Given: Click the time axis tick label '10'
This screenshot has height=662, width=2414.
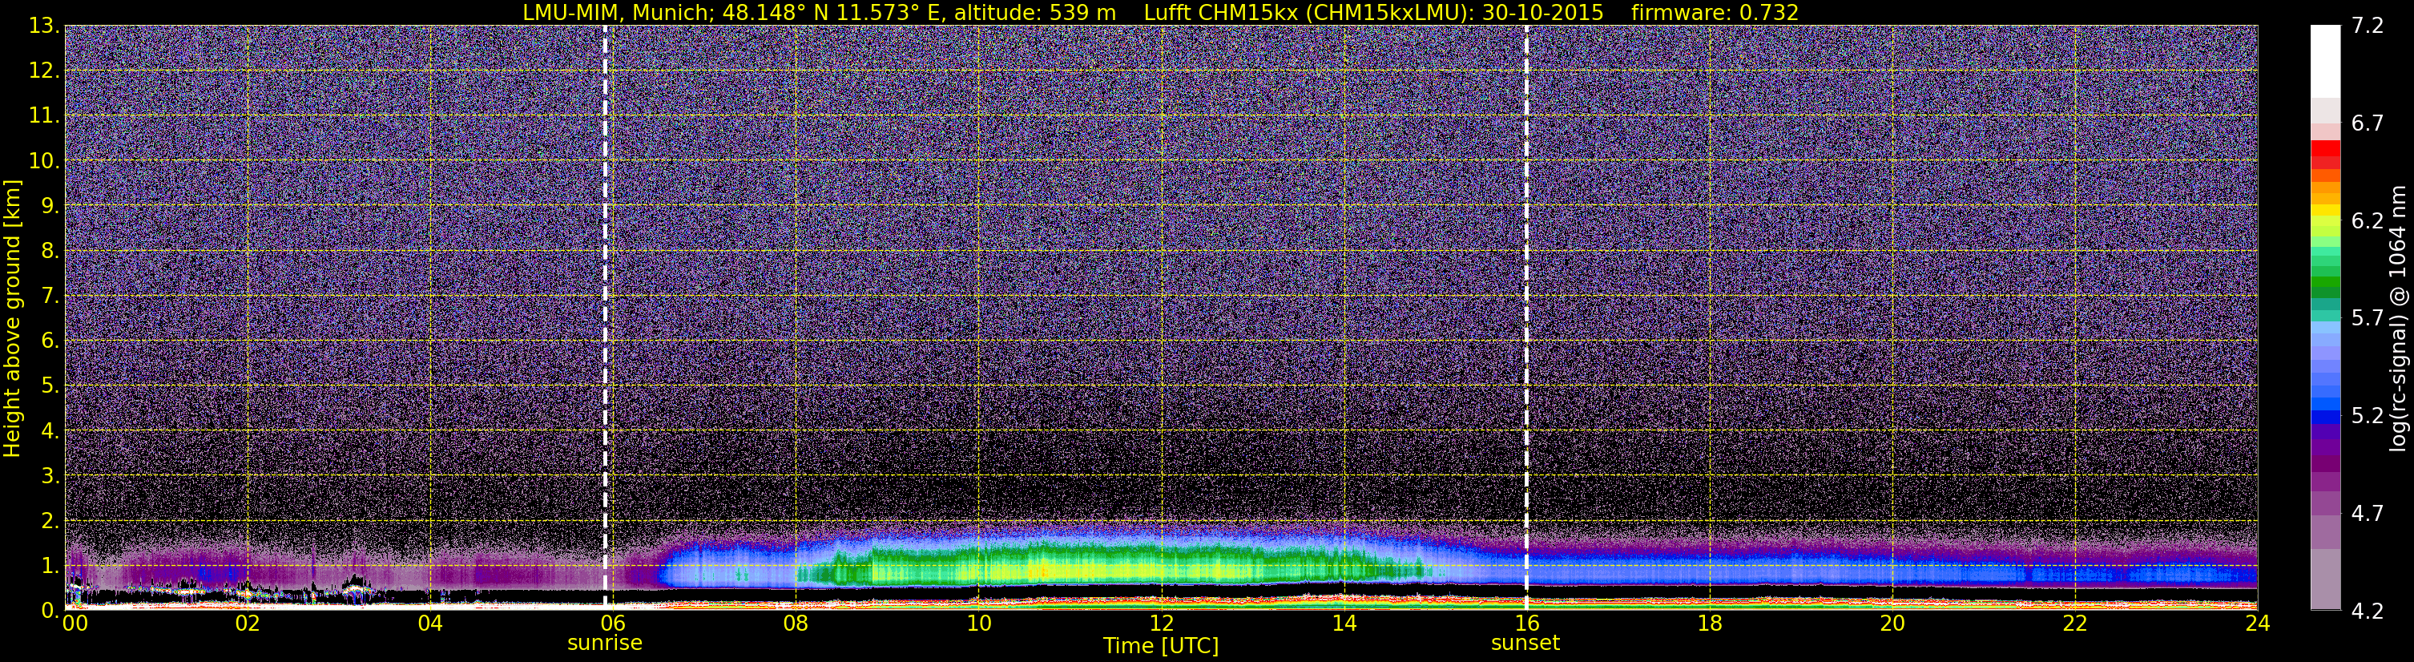Looking at the screenshot, I should tap(978, 624).
